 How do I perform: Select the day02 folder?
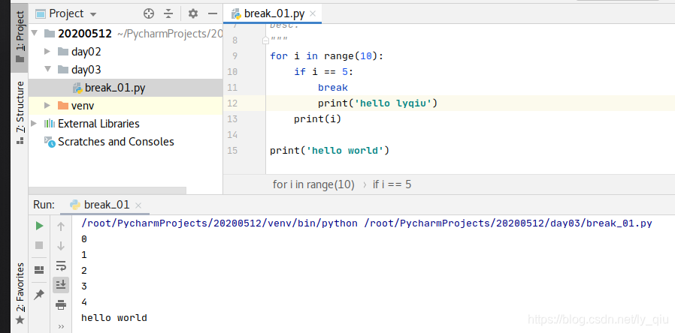coord(86,52)
